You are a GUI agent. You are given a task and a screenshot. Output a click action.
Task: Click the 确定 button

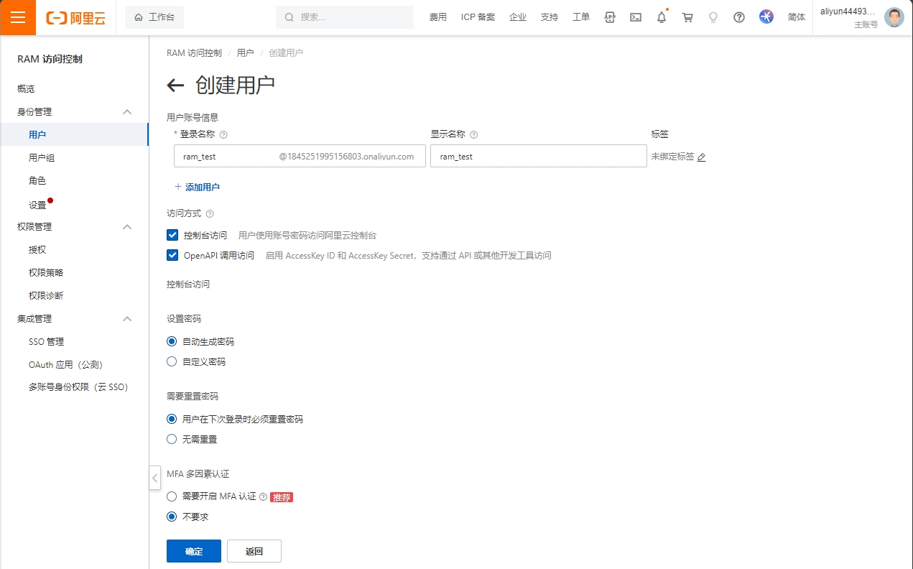point(194,551)
